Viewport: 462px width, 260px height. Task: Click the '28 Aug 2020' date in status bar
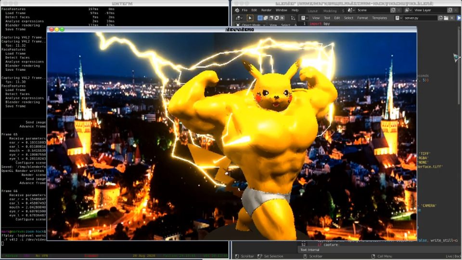click(x=143, y=256)
